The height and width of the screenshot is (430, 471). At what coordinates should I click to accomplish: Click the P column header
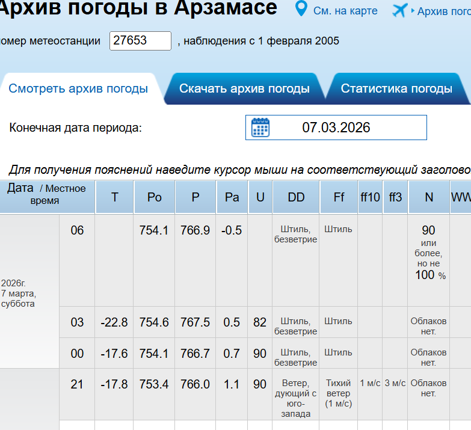[x=195, y=197]
